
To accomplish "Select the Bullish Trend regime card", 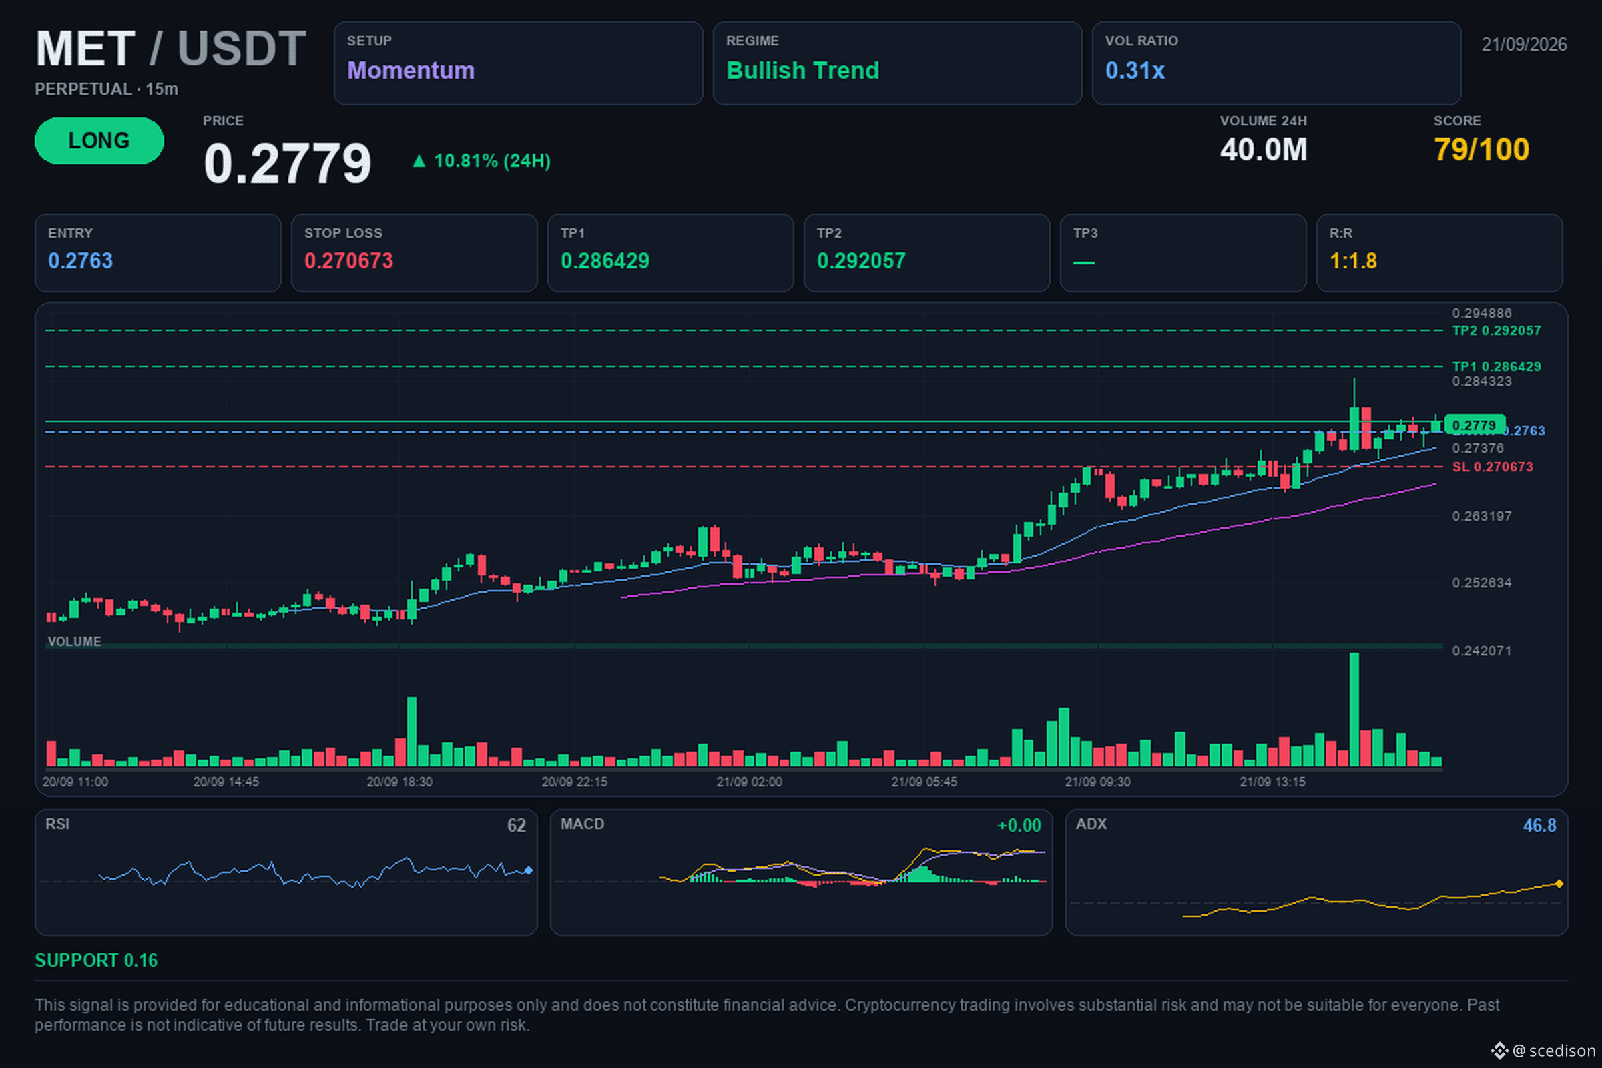I will tap(897, 63).
